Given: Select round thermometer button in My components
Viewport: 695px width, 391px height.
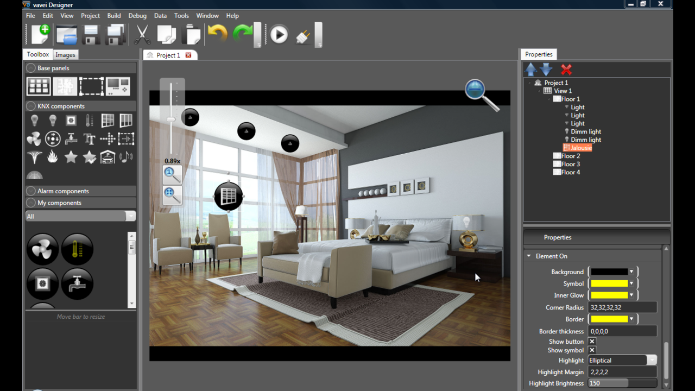Looking at the screenshot, I should [77, 249].
